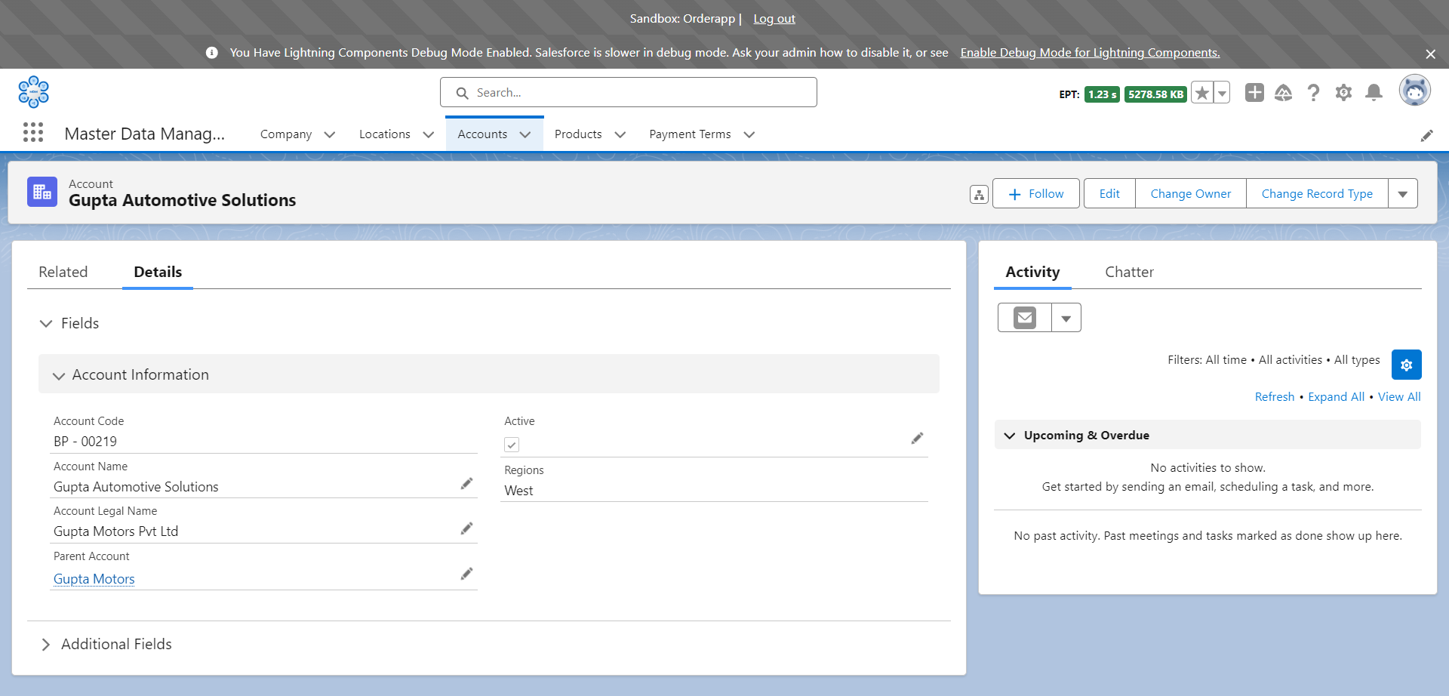The height and width of the screenshot is (696, 1449).
Task: Click the EPT 1.23 s badge
Action: 1102,94
